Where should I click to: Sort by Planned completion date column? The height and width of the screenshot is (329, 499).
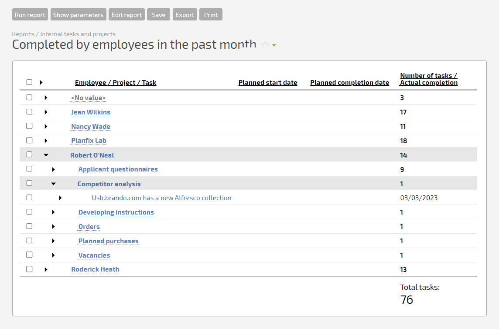coord(349,83)
